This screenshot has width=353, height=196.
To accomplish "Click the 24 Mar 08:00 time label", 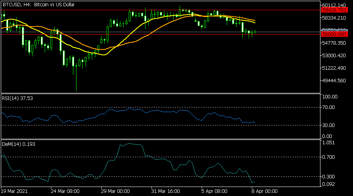I will point(65,191).
